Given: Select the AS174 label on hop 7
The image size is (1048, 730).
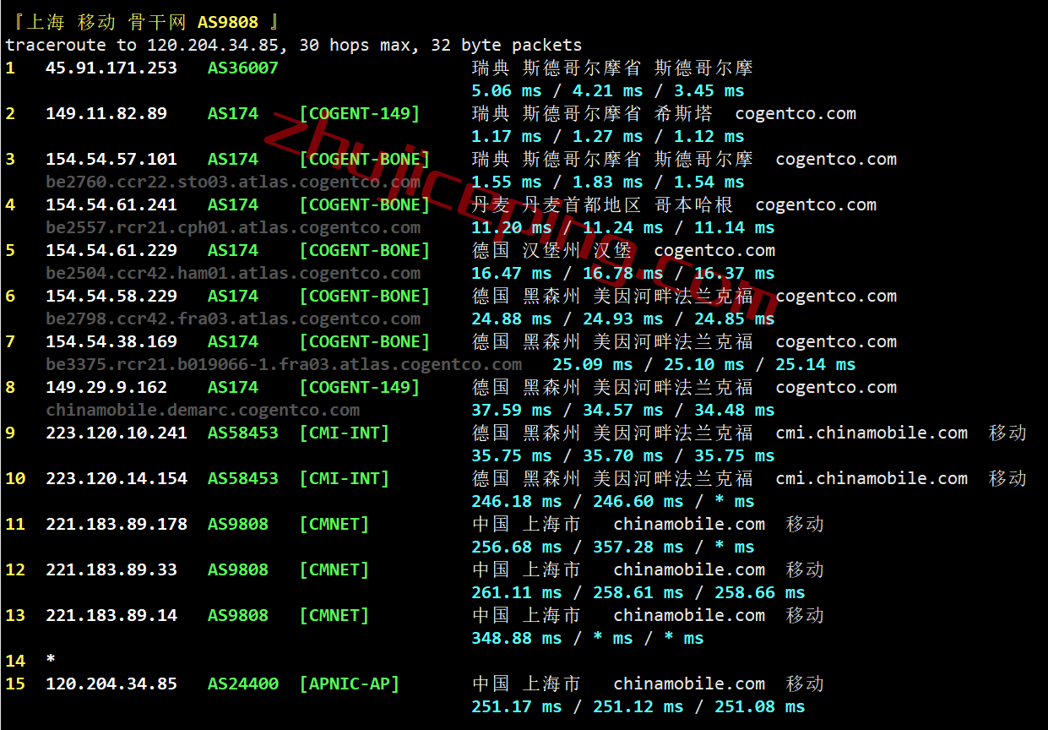Looking at the screenshot, I should (233, 341).
